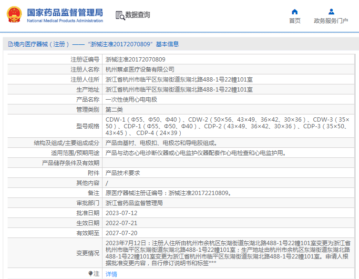The image size is (359, 279).
Task: Go to 首页 text link
Action: 295,21
